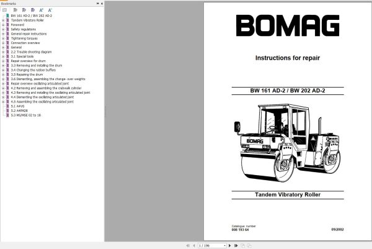
Task: Click the 'Instructions for repair' heading
Action: tap(288, 58)
